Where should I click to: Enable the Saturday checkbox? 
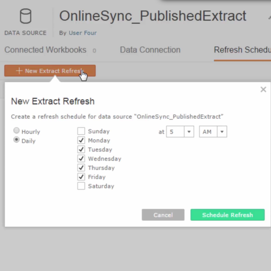click(81, 186)
